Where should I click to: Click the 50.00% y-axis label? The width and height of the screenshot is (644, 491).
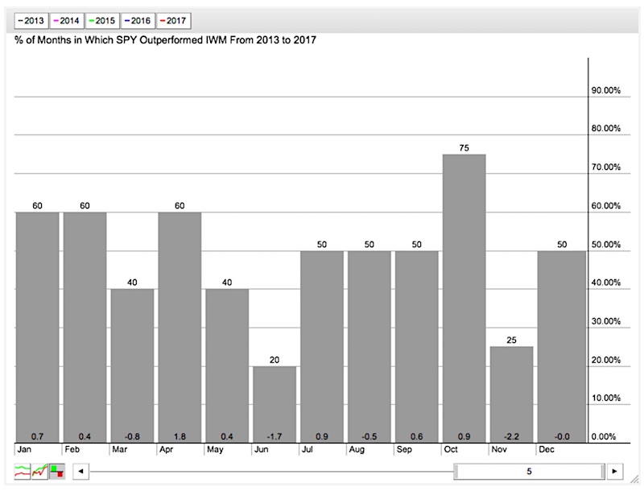click(x=606, y=245)
